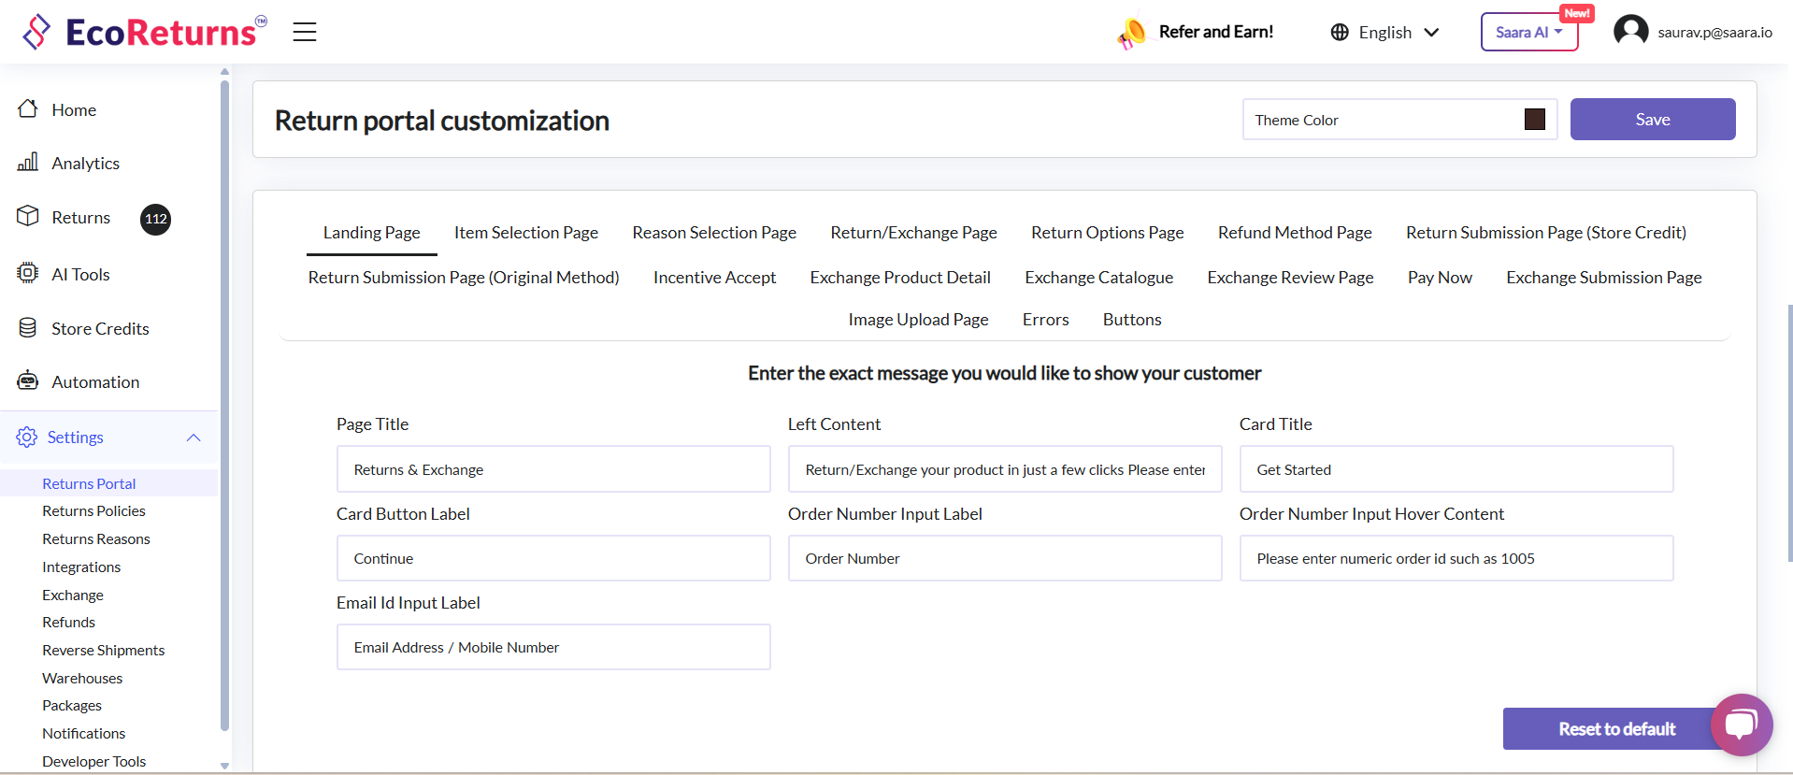Viewport: 1793px width, 775px height.
Task: Click the Page Title input field
Action: coord(553,469)
